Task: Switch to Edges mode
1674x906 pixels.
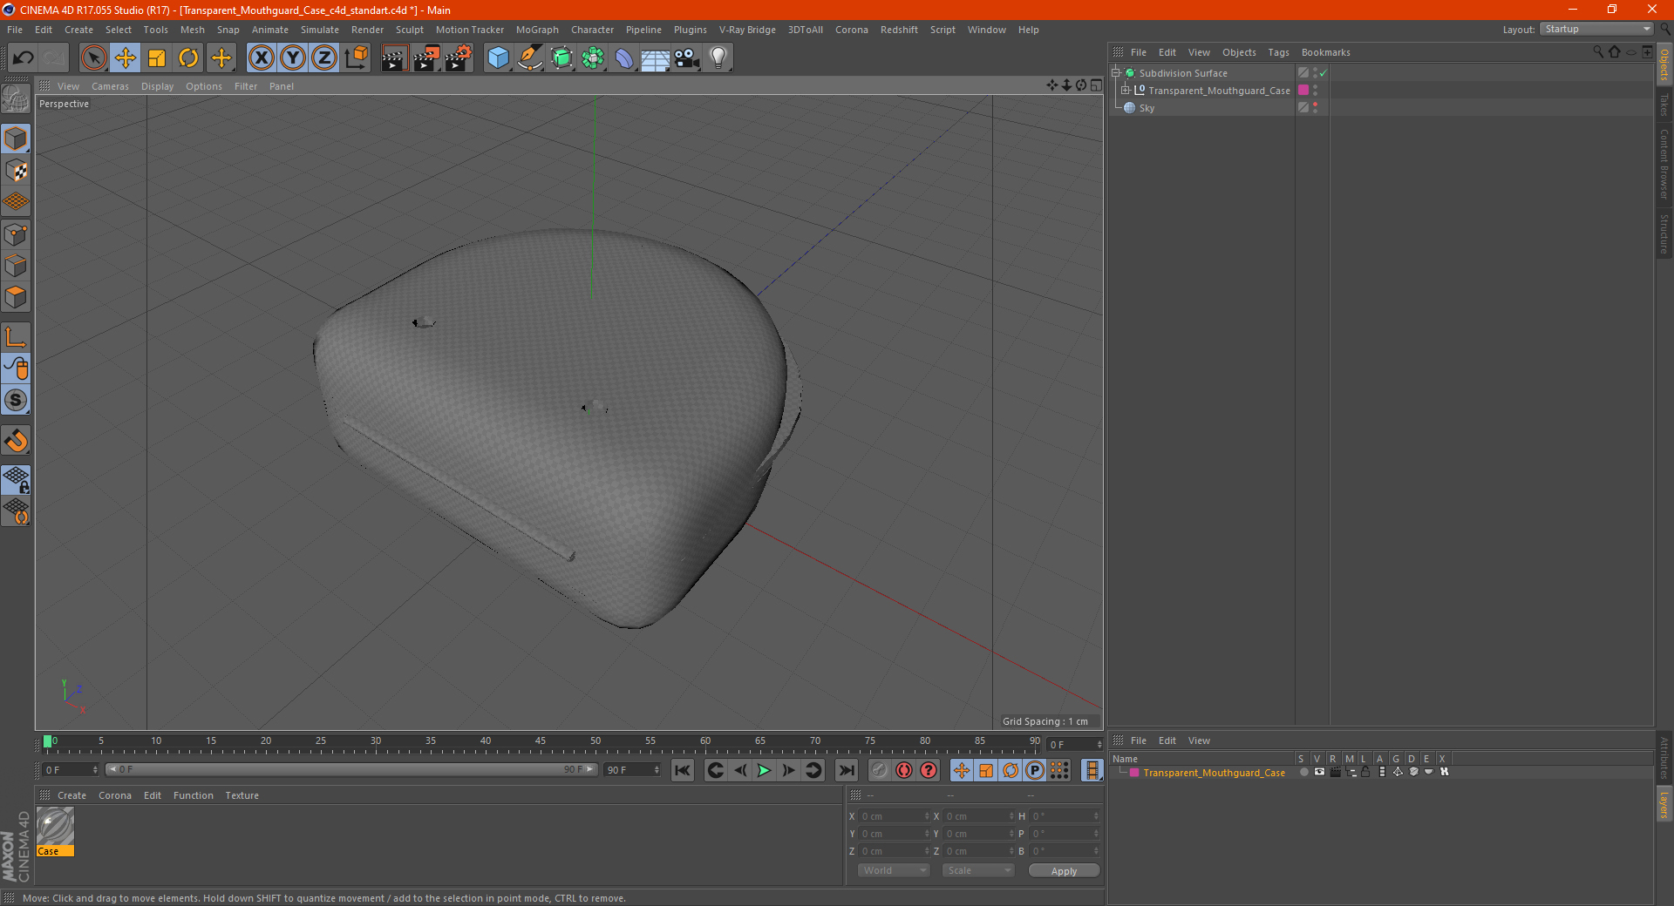Action: pos(16,266)
